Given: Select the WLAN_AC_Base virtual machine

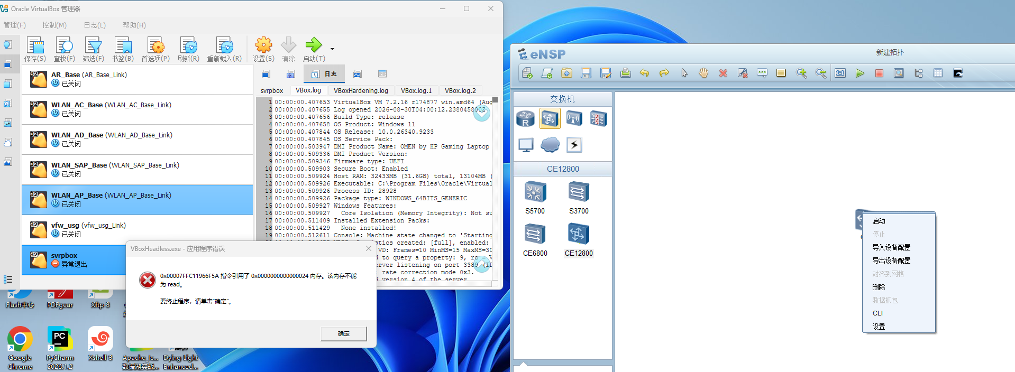Looking at the screenshot, I should point(138,109).
